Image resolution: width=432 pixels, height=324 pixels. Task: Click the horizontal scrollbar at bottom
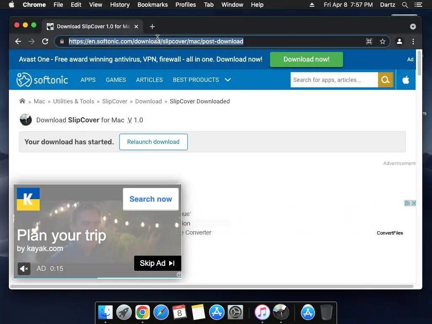point(212,286)
